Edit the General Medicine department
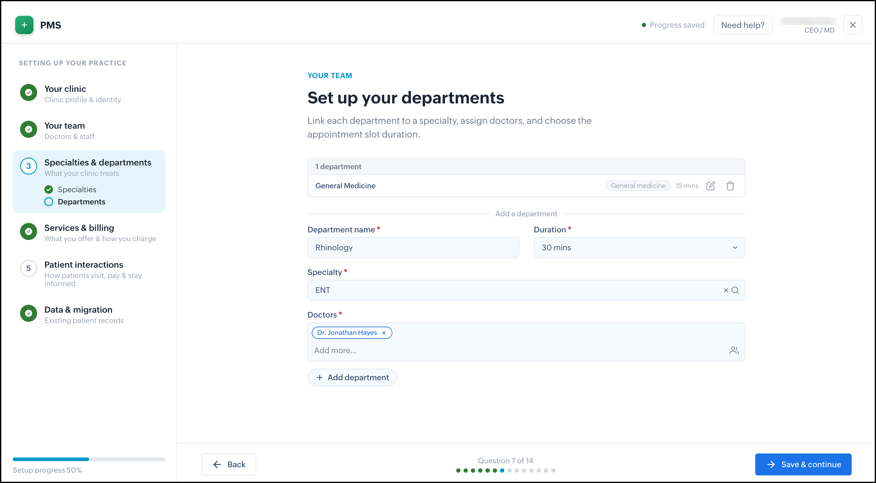Image resolution: width=876 pixels, height=483 pixels. tap(711, 186)
